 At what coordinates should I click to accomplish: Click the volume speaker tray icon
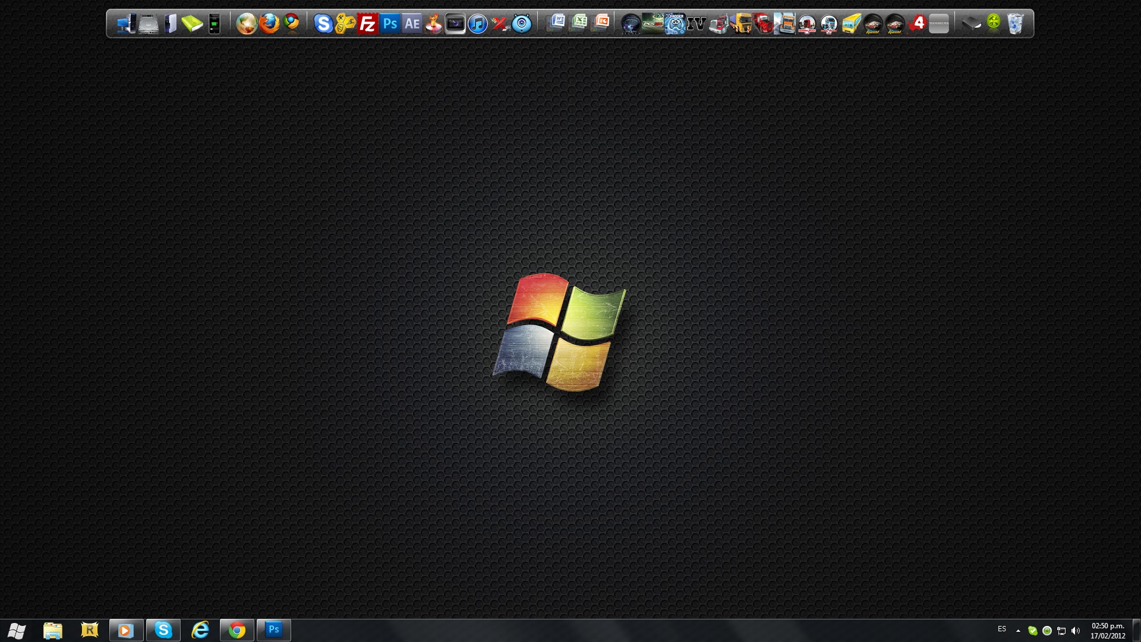[x=1076, y=631]
